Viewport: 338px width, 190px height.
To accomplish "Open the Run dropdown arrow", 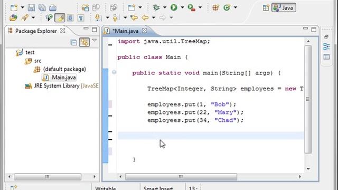I will click(x=182, y=7).
